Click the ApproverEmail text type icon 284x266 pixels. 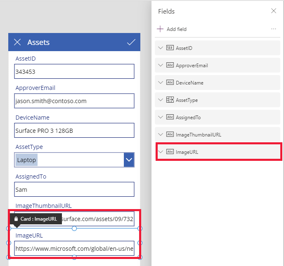click(170, 65)
